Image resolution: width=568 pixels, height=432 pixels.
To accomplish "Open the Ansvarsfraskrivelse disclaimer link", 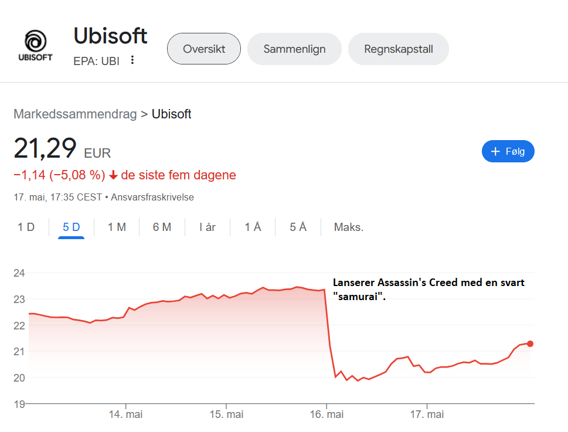I will coord(152,198).
